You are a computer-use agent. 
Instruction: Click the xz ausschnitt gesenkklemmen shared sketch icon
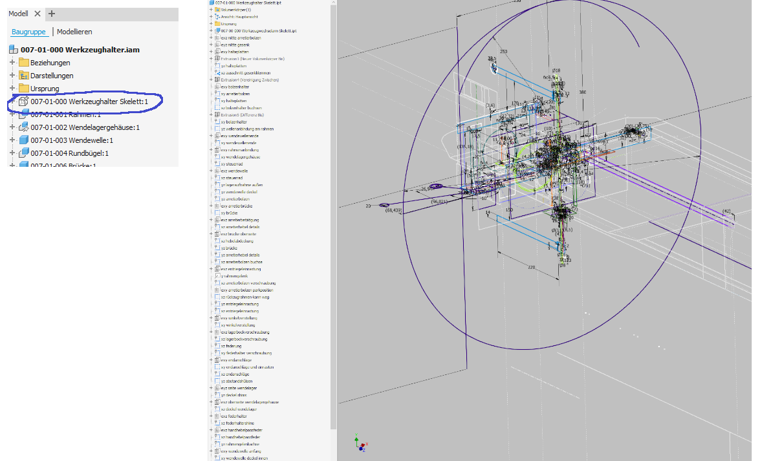click(x=217, y=72)
